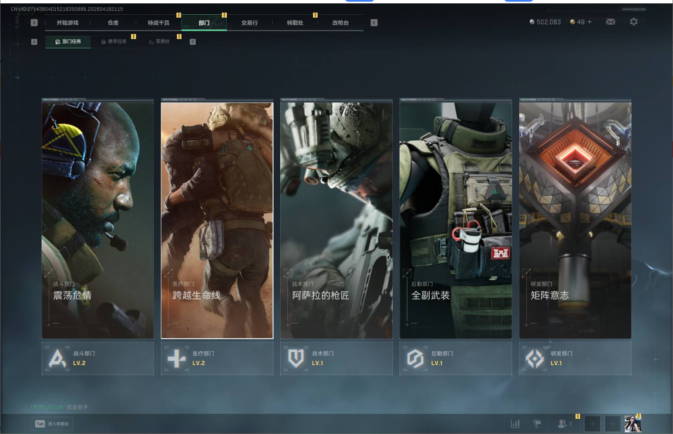
Task: Open the mail inbox envelope icon
Action: tap(610, 22)
